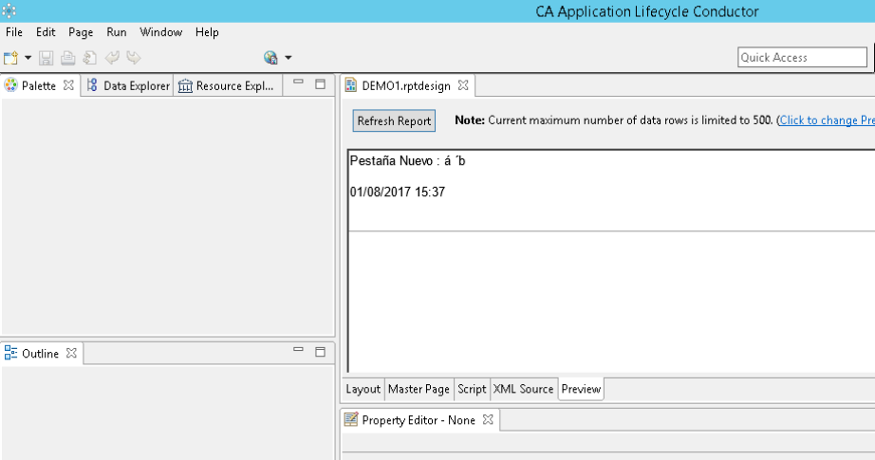Image resolution: width=875 pixels, height=460 pixels.
Task: Open the Run menu
Action: tap(117, 32)
